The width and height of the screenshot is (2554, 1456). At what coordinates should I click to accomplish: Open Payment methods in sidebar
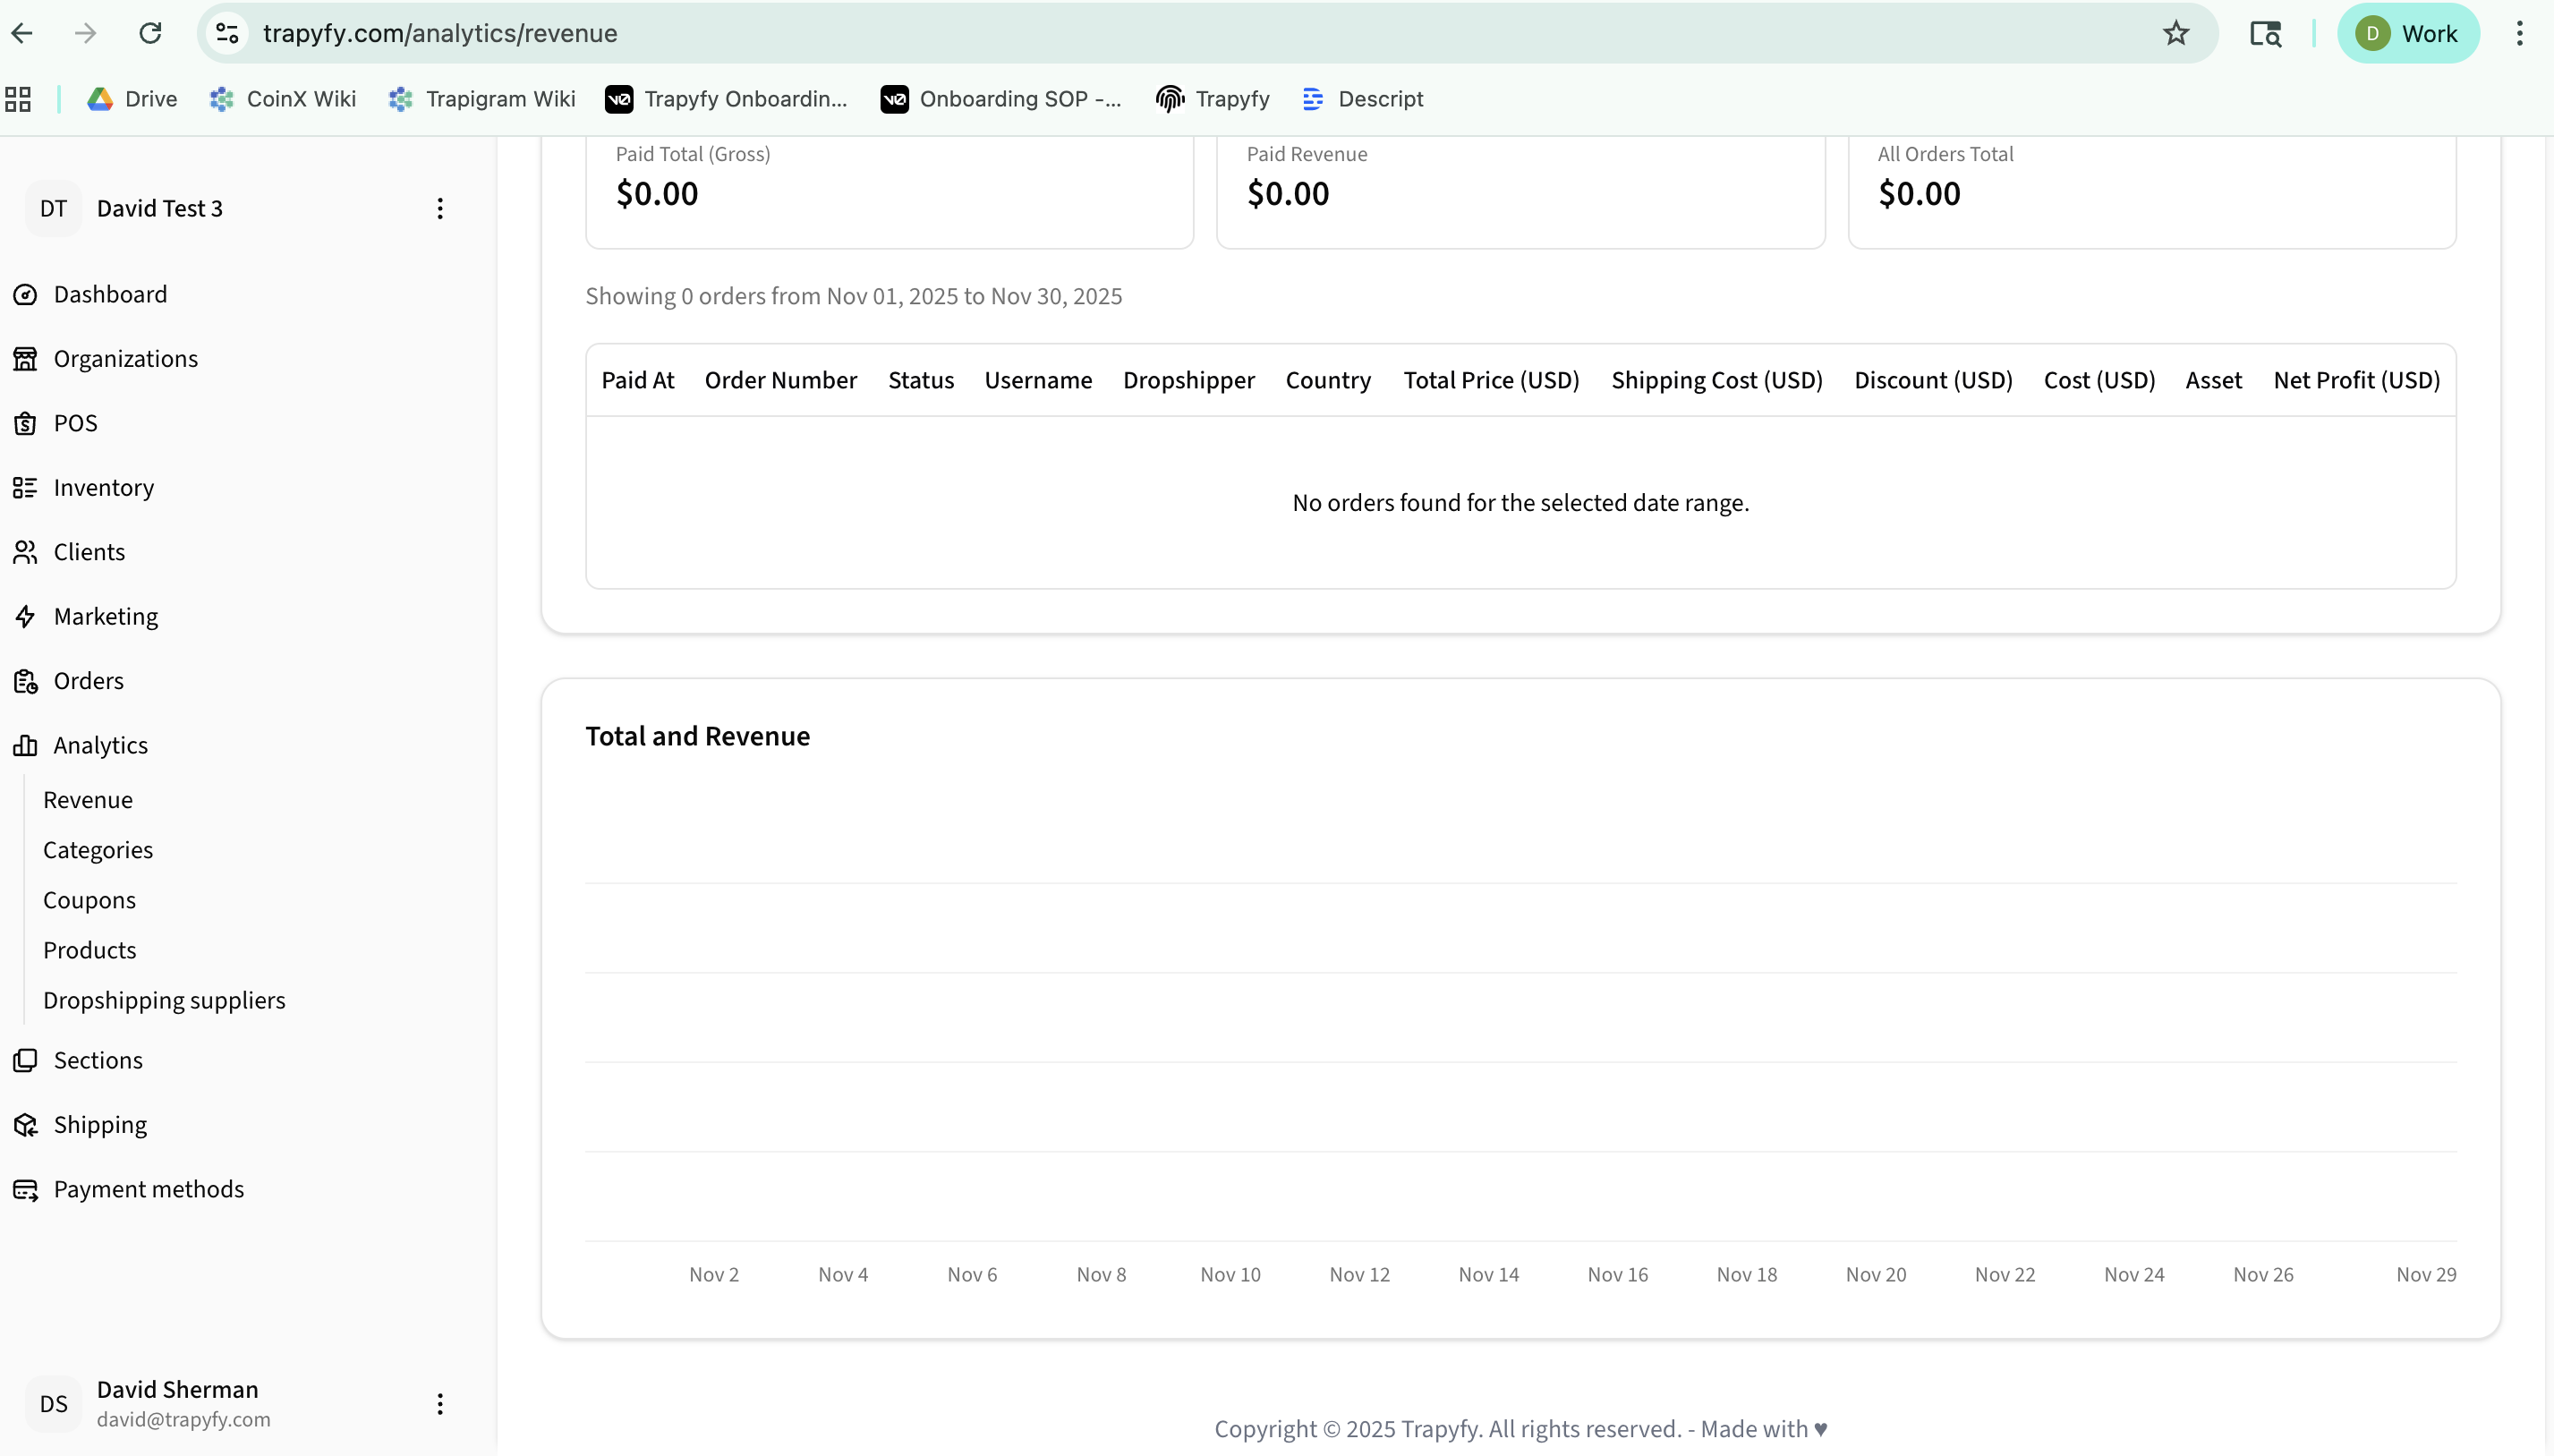coord(149,1189)
